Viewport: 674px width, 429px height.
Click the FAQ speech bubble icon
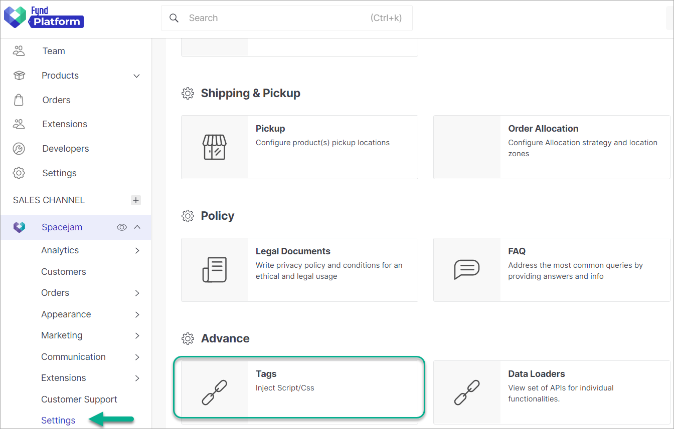point(467,270)
